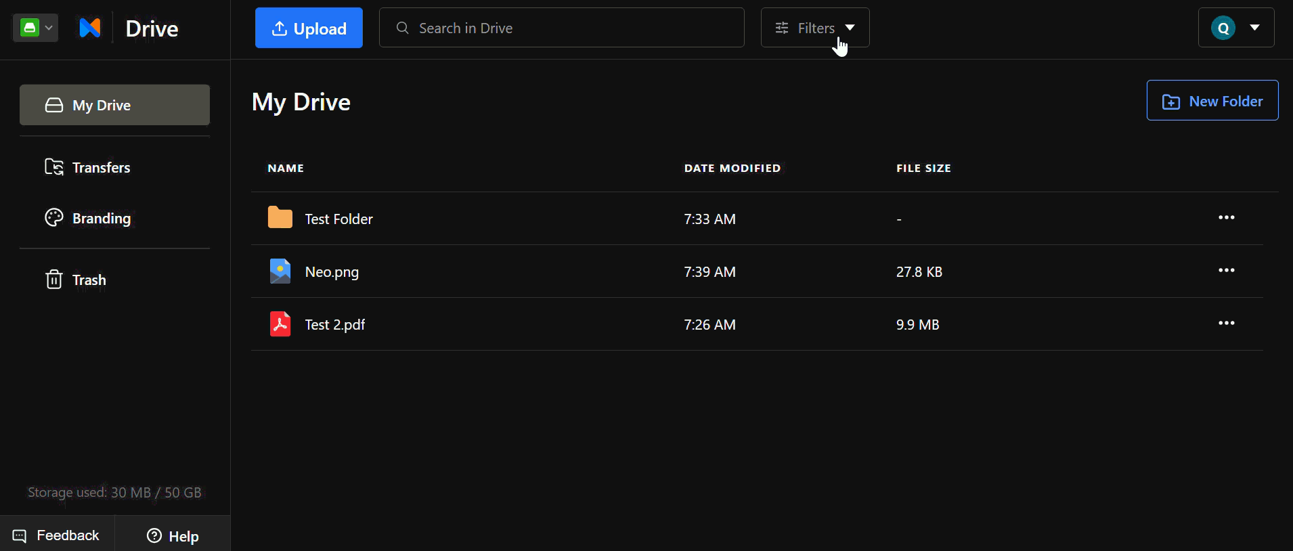Select My Drive in sidebar
The height and width of the screenshot is (551, 1293).
pyautogui.click(x=114, y=105)
